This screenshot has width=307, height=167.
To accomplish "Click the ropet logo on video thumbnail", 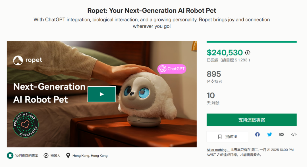I will tap(28, 60).
